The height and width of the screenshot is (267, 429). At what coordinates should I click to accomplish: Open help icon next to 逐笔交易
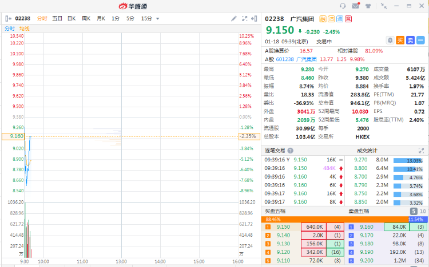[x=289, y=151]
